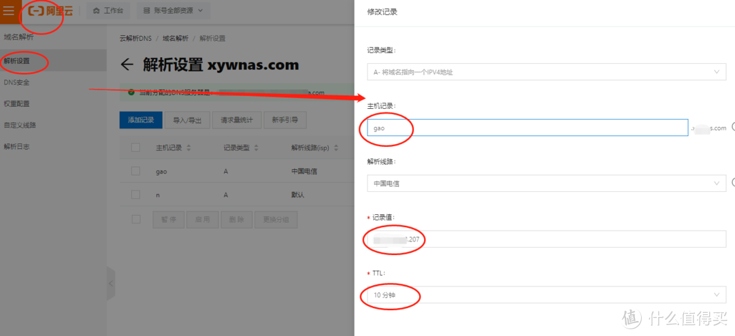Check the checkbox beside the 暂停 button

pyautogui.click(x=136, y=219)
